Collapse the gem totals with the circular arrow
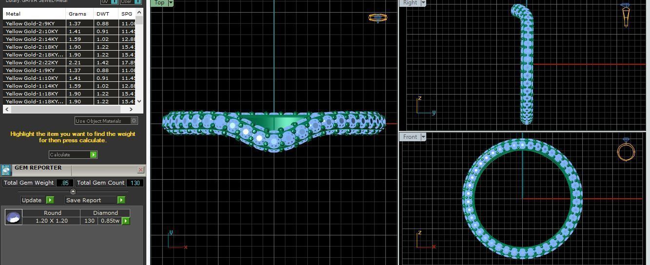 click(73, 191)
